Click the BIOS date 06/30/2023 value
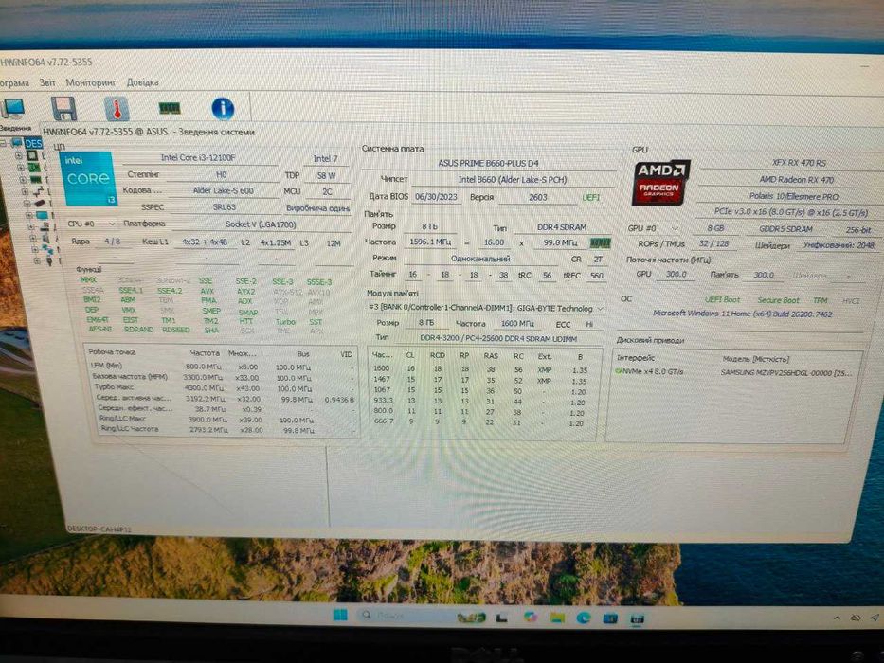884x663 pixels. 437,197
